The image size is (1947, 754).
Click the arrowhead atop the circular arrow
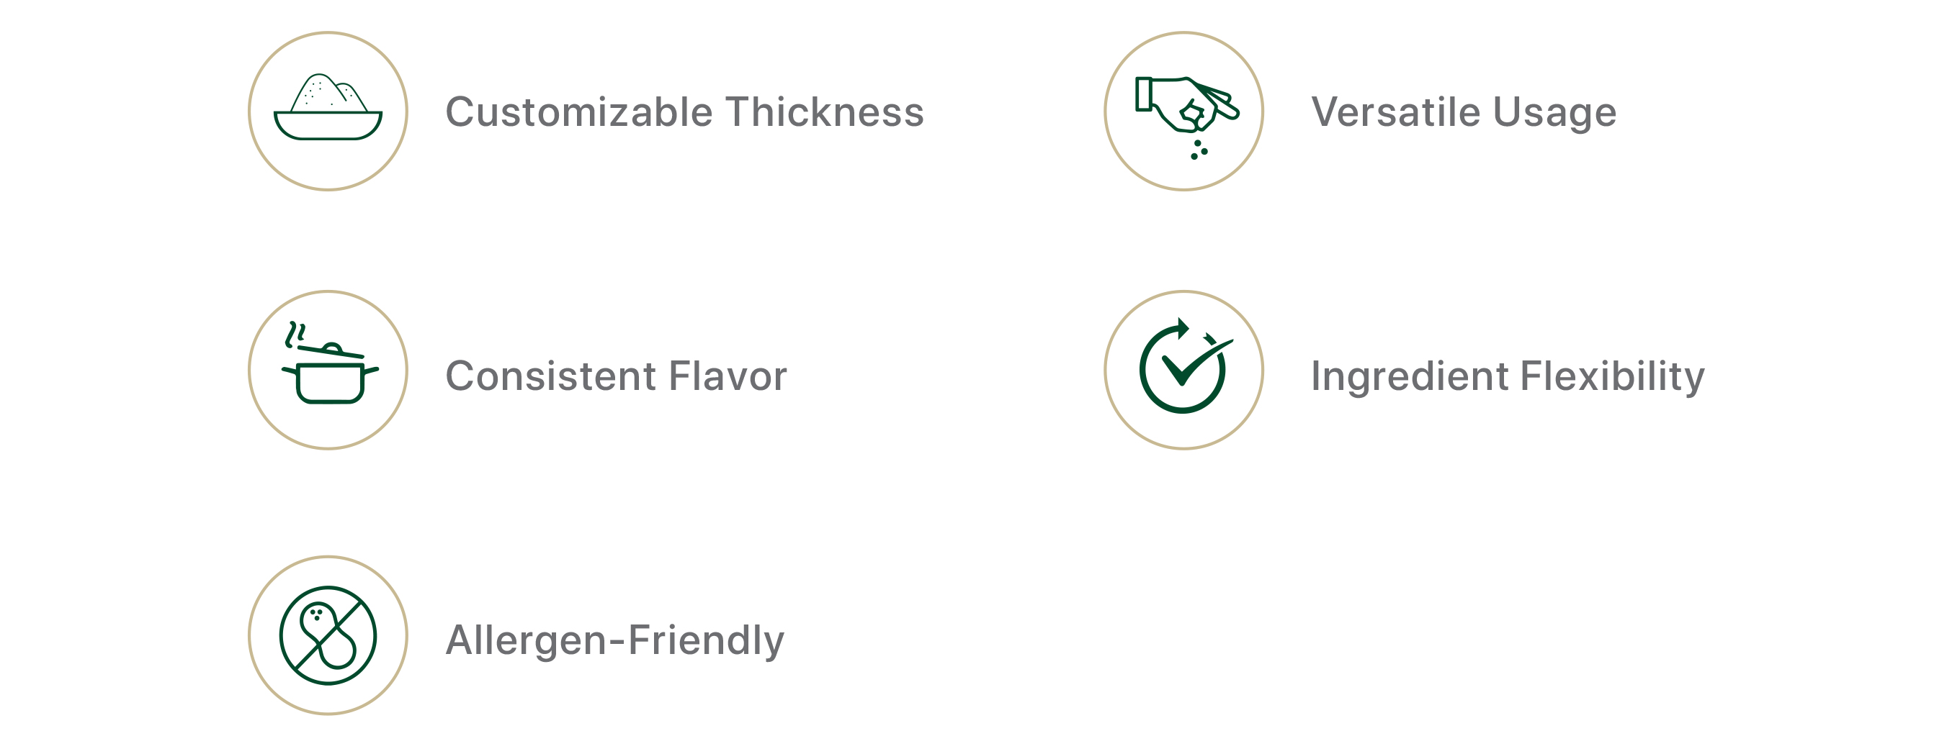1182,328
